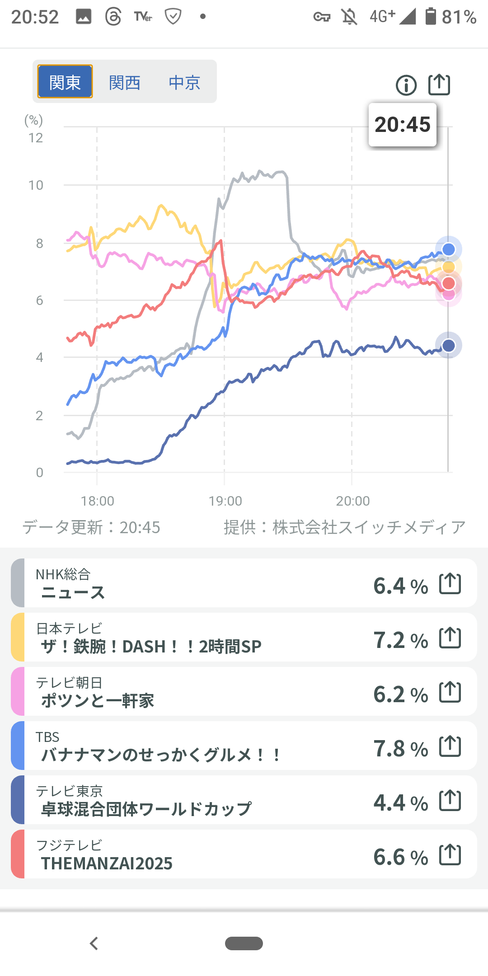Share the TBS バナナマン rating

(x=450, y=746)
